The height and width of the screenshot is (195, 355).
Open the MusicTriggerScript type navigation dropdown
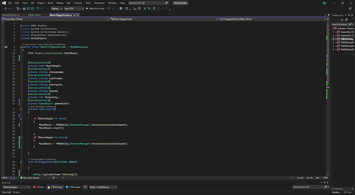pyautogui.click(x=164, y=19)
